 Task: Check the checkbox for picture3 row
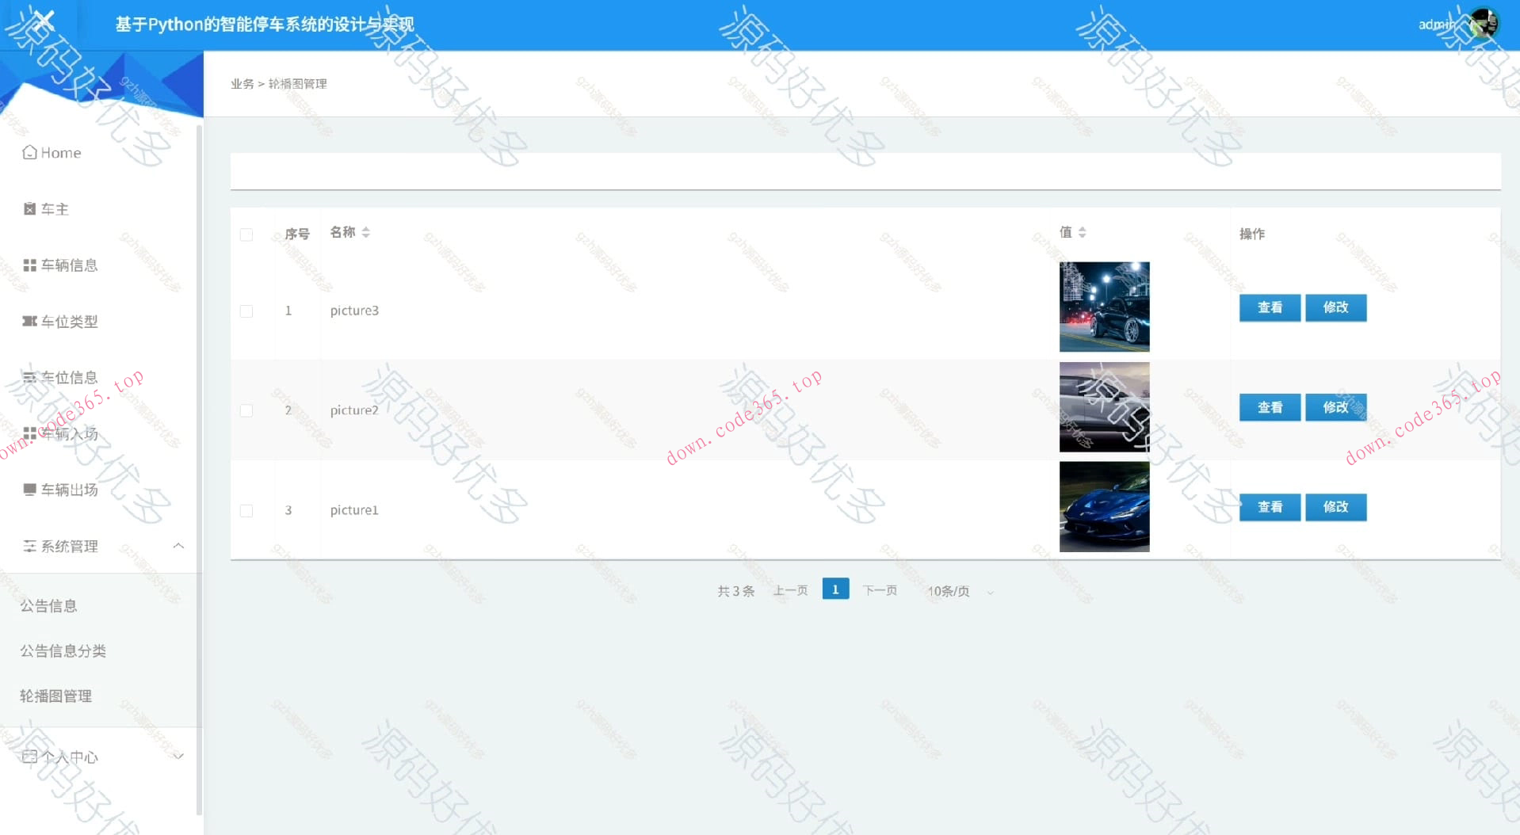[x=246, y=311]
